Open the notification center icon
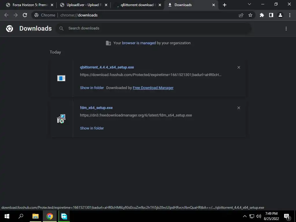Screen dimensions: 296x222 coord(287,217)
